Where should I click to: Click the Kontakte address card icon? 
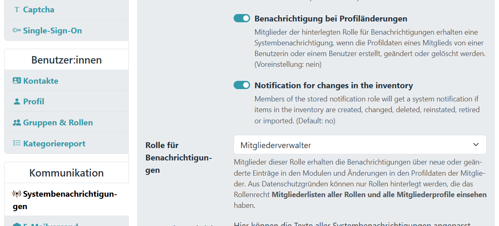[17, 81]
